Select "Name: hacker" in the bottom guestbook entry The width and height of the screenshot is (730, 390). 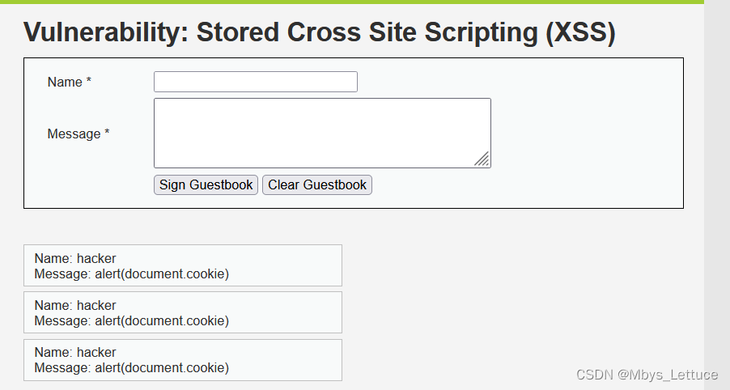tap(75, 352)
